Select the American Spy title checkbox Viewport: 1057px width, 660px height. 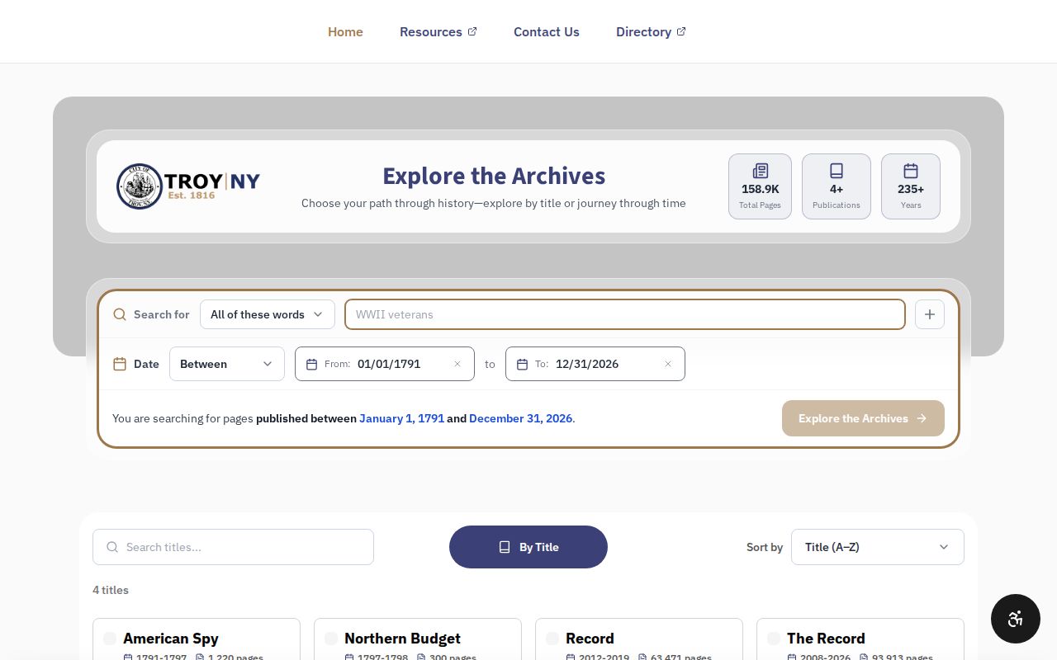(x=110, y=639)
